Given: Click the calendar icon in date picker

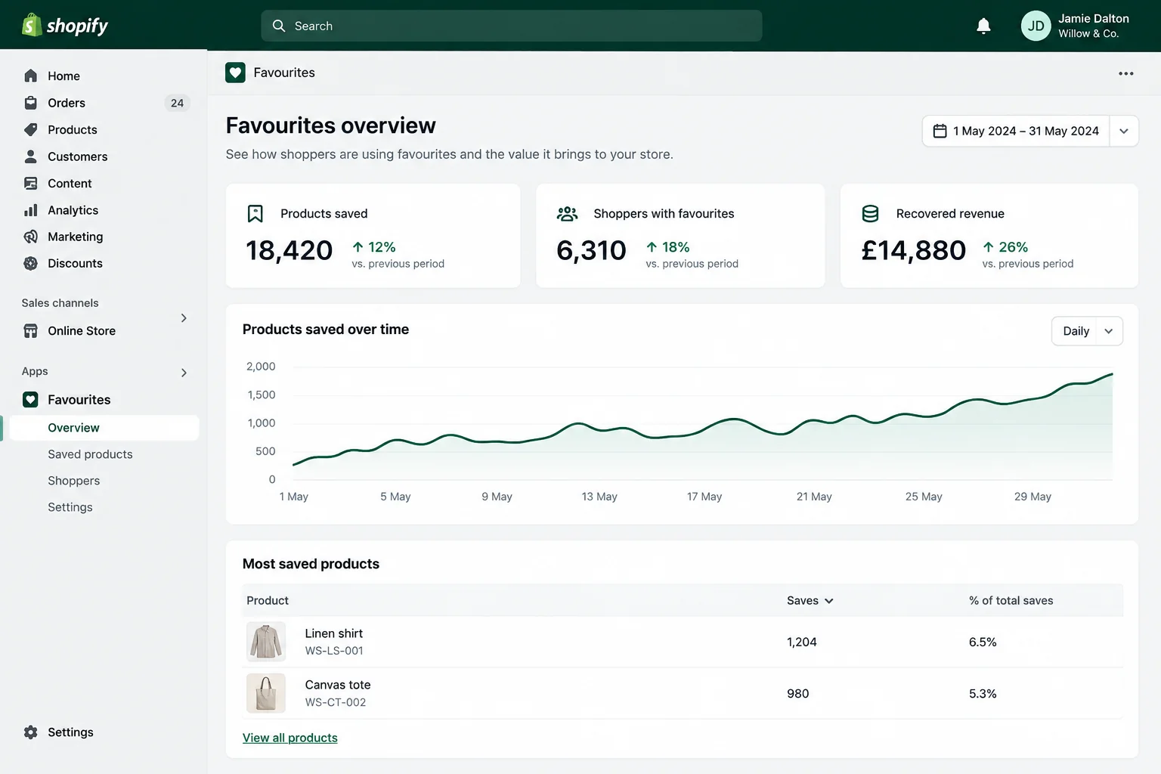Looking at the screenshot, I should (940, 131).
